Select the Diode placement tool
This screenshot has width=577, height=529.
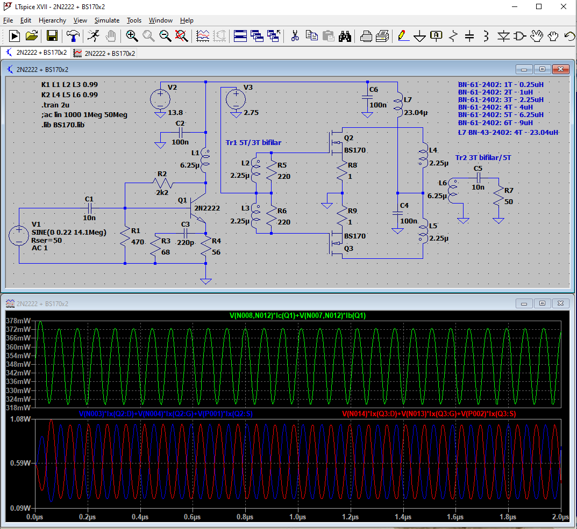(503, 36)
